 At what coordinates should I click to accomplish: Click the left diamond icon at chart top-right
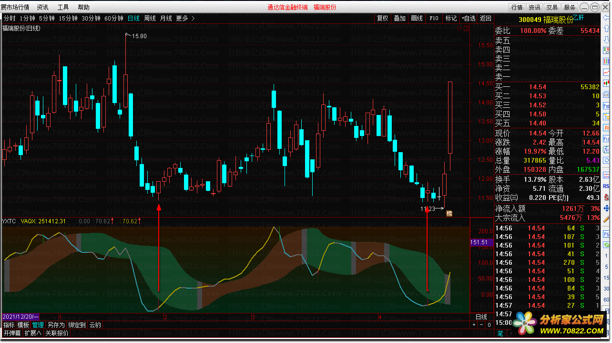(459, 29)
